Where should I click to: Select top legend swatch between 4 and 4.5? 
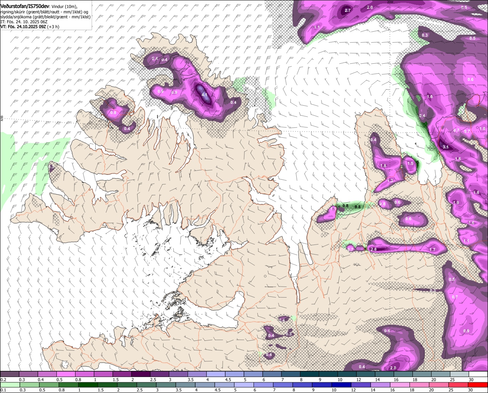click(x=215, y=374)
